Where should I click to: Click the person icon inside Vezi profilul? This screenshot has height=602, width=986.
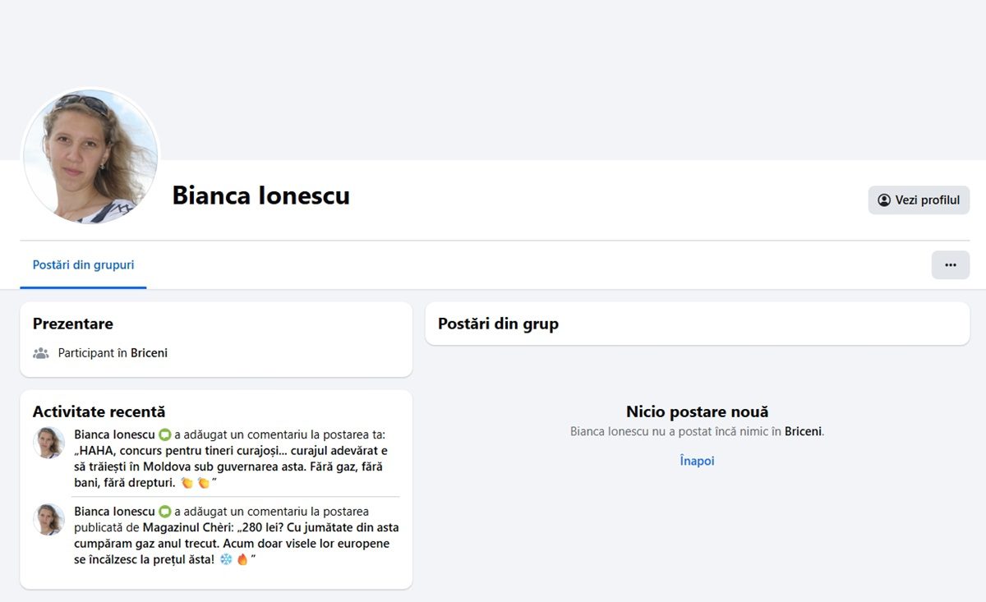(884, 200)
